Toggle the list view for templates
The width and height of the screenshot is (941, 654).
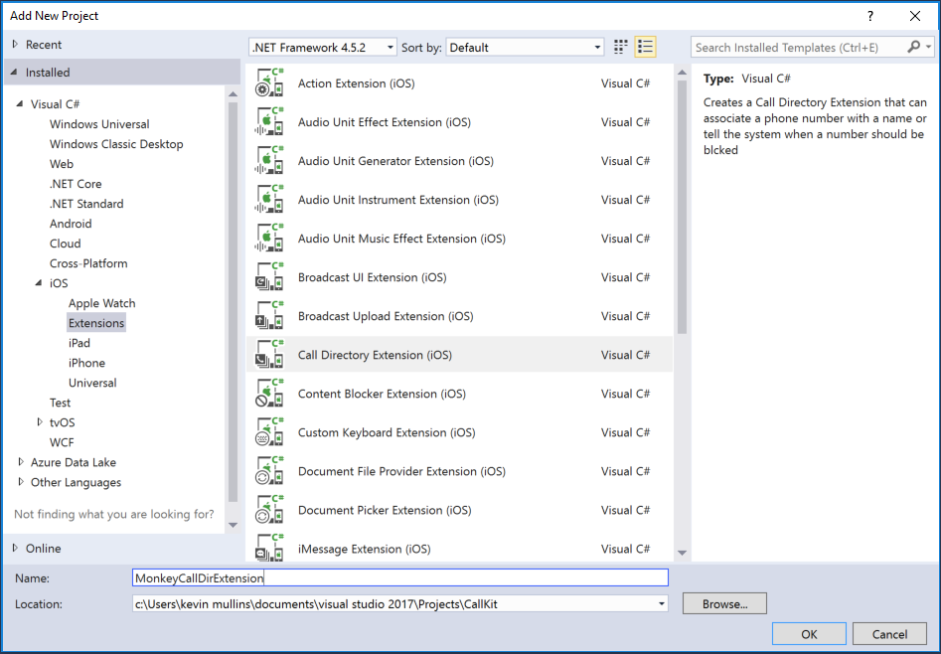point(644,46)
